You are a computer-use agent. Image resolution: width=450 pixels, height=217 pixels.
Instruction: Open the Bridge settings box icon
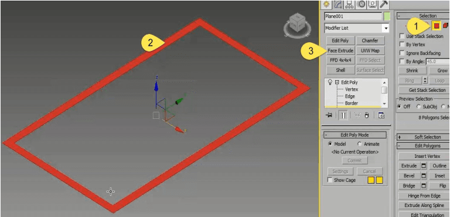423,186
